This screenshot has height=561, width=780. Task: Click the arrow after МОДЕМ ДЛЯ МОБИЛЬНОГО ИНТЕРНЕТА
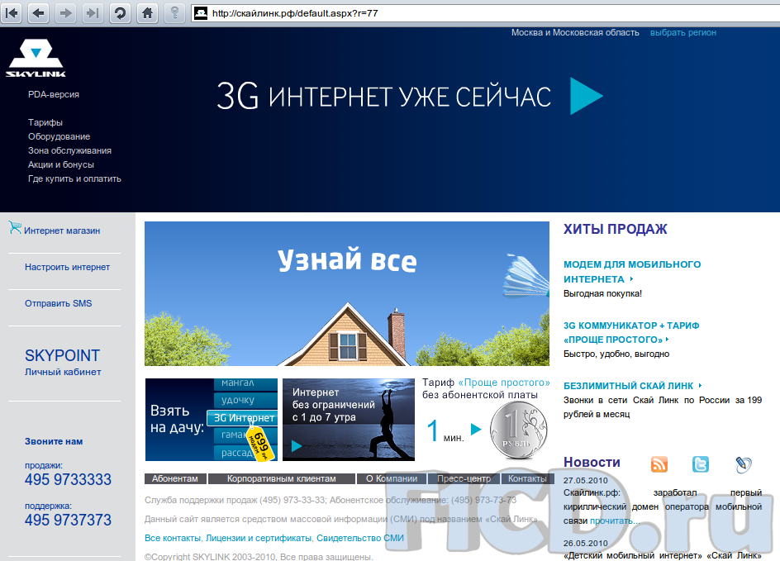(631, 279)
